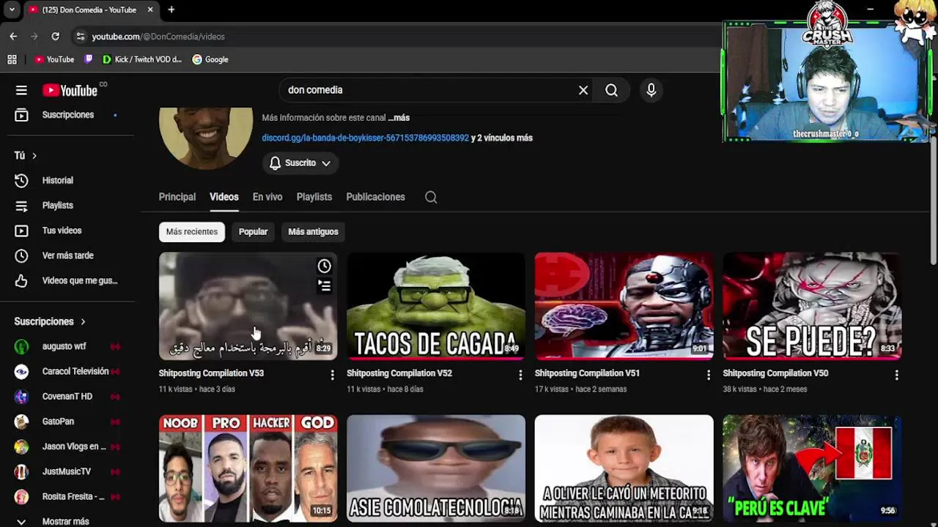The image size is (938, 527).
Task: Switch to the Principal channel tab
Action: pos(177,197)
